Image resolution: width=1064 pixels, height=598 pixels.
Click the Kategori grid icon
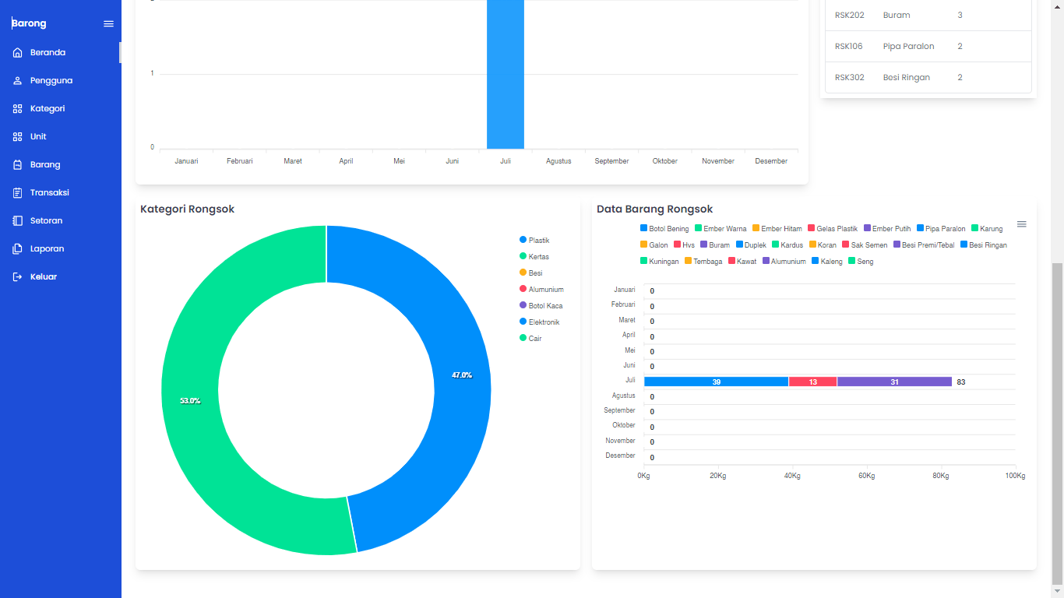pyautogui.click(x=18, y=109)
